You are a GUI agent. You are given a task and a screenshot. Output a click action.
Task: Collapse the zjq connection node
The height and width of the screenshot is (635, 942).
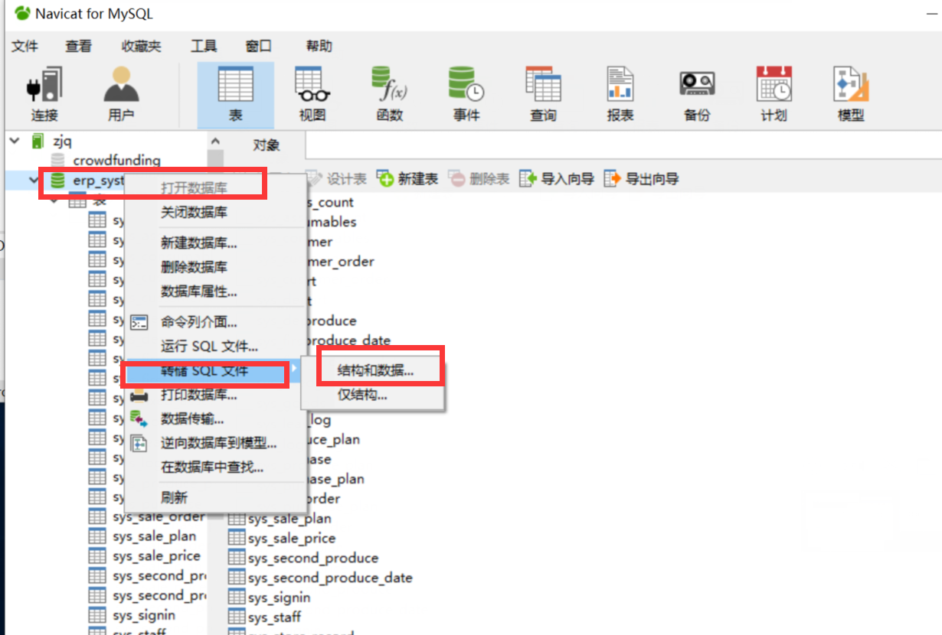pyautogui.click(x=15, y=141)
